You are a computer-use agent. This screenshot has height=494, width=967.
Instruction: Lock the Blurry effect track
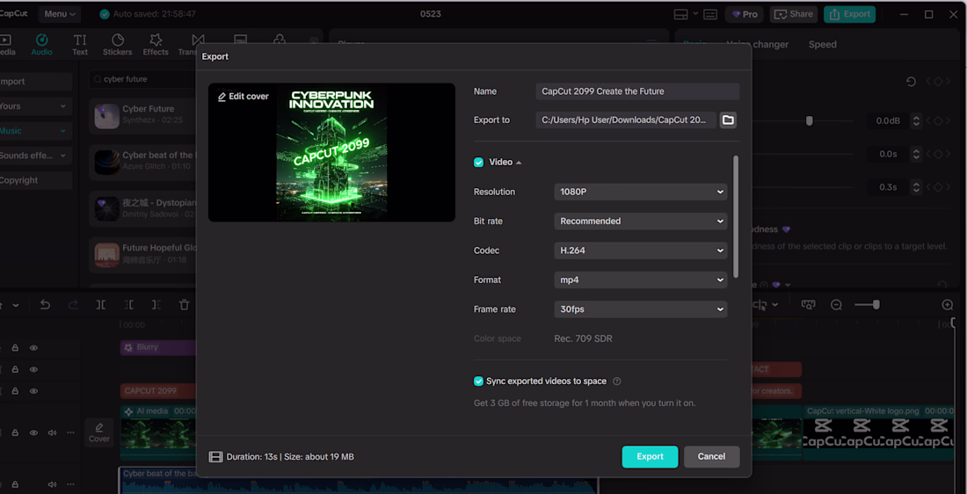pos(16,348)
